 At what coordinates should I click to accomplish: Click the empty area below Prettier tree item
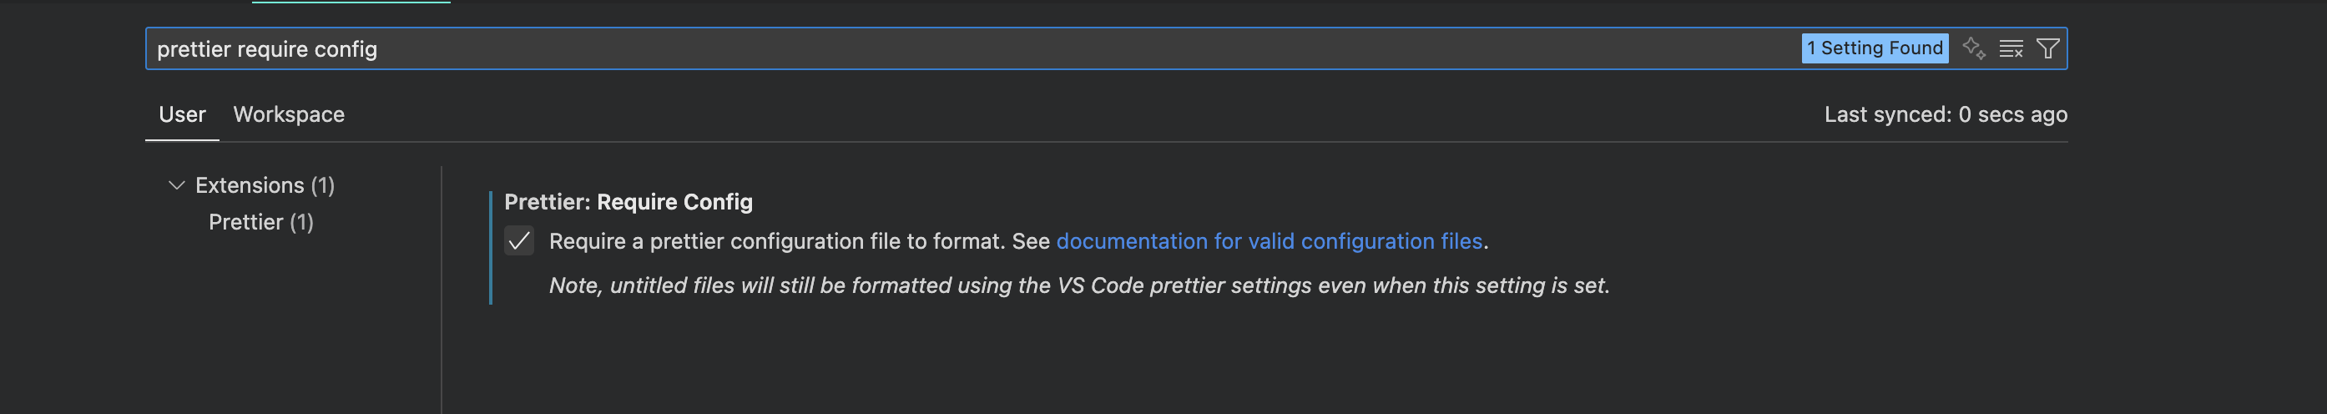click(x=289, y=326)
